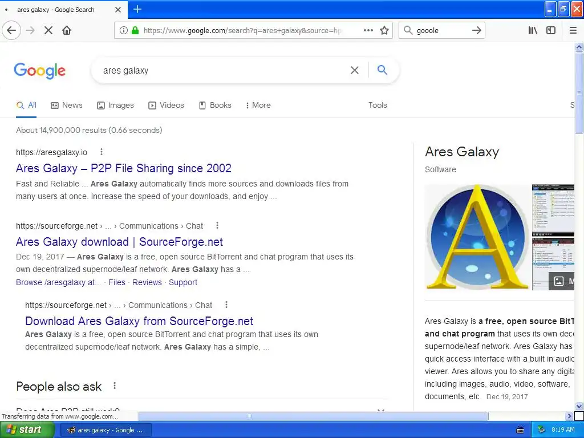Click the https://aresgalaxy.io URL text
Screen dimensions: 584x438
point(51,152)
